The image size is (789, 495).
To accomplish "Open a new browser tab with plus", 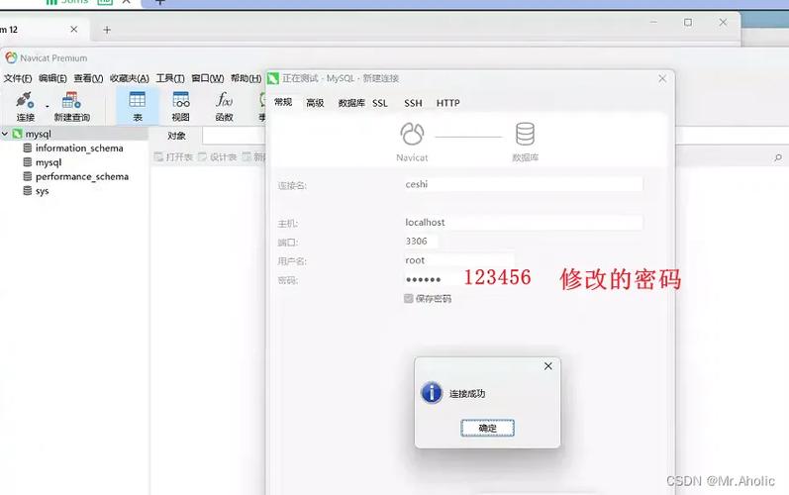I will point(107,30).
